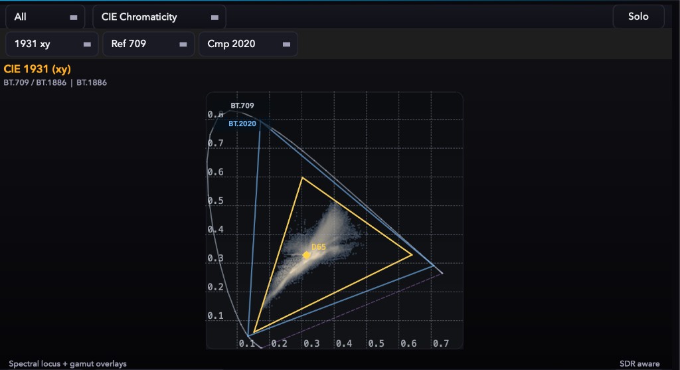Click the blue BT.2020 gamut label
The height and width of the screenshot is (370, 680).
tap(242, 124)
